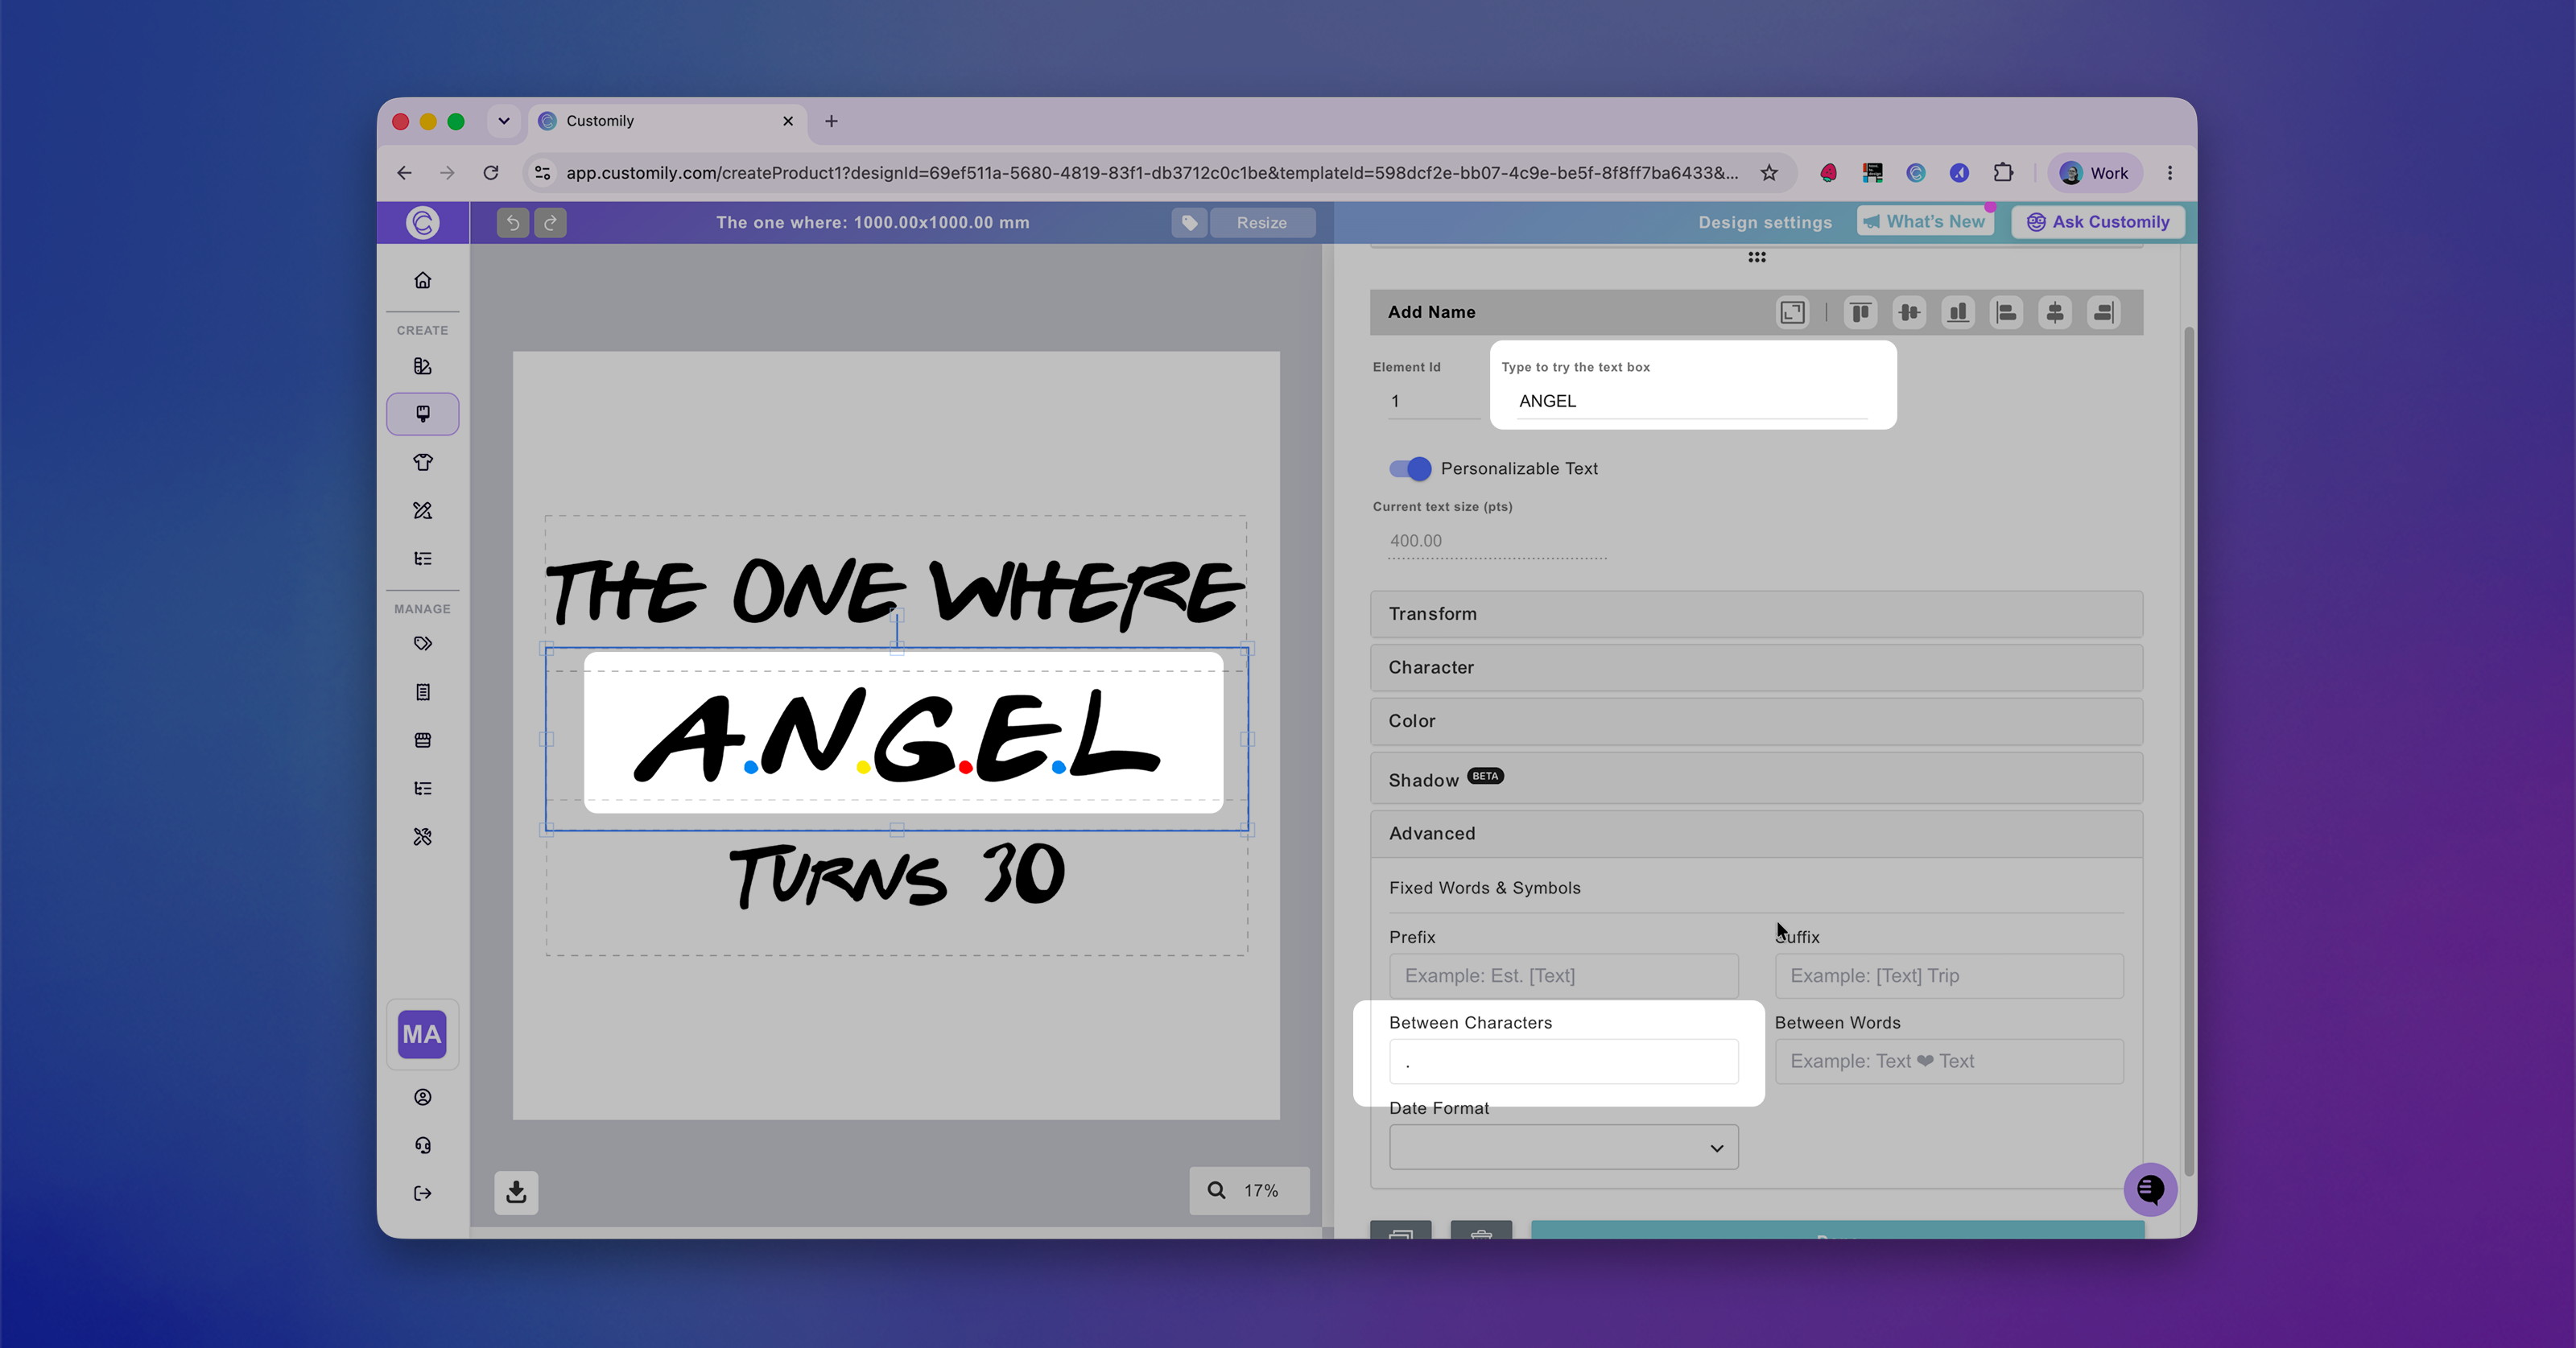Viewport: 2576px width, 1348px height.
Task: Go to the Home icon in sidebar
Action: (x=423, y=280)
